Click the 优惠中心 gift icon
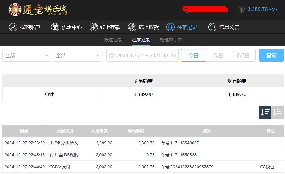285x174 pixels. pyautogui.click(x=55, y=27)
